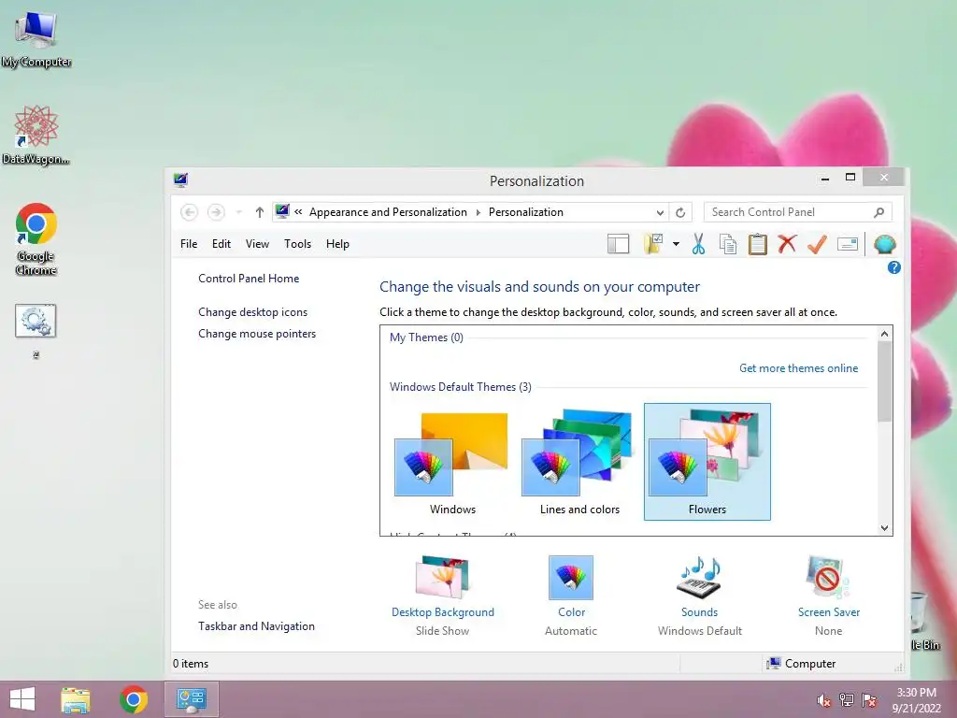
Task: Open dropdown arrow next to folder options icon
Action: (676, 244)
